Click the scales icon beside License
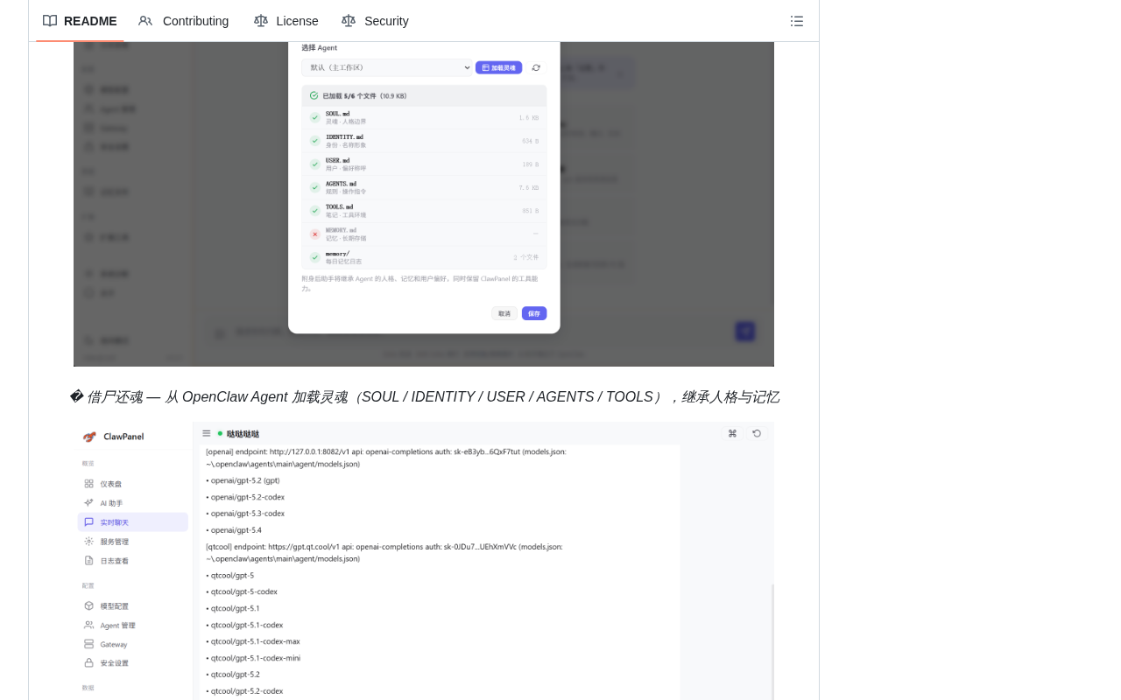Screen dimensions: 1121x700 coord(261,21)
